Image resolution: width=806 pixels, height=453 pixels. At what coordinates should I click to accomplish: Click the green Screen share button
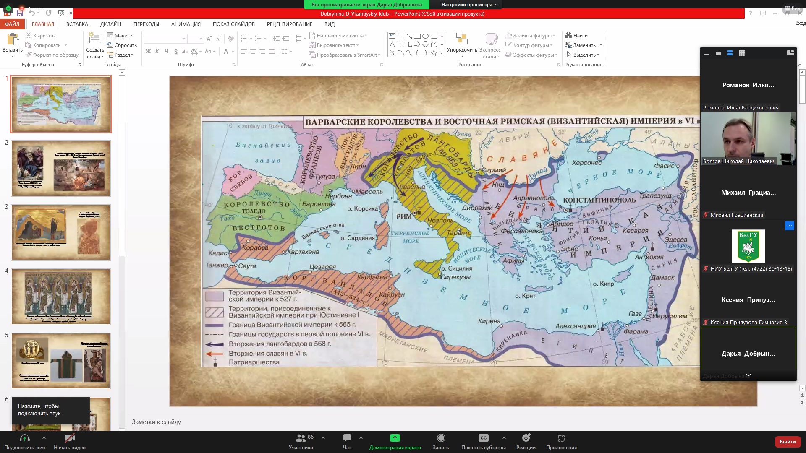[x=395, y=438]
